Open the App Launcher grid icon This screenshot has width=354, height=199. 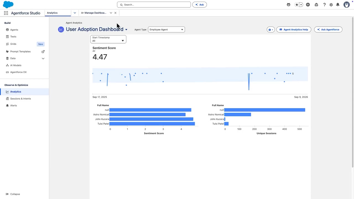(6, 13)
